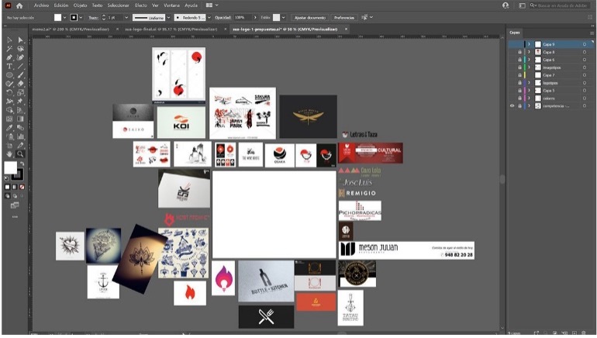Image resolution: width=597 pixels, height=338 pixels.
Task: Select the Eyedropper tool
Action: click(x=10, y=127)
